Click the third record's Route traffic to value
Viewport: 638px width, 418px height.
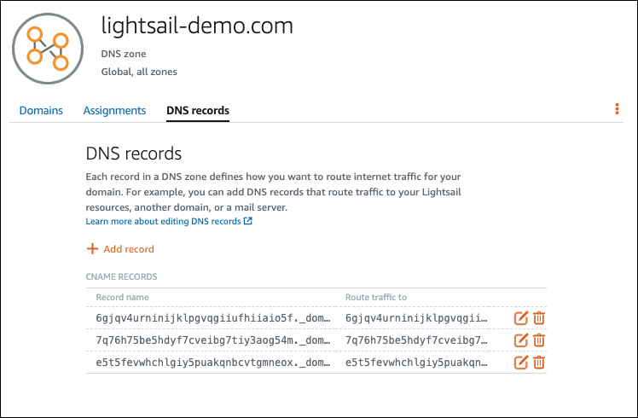pos(418,362)
